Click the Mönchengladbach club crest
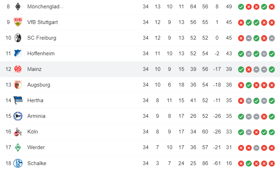Viewport: 280px width, 171px height. pos(18,7)
